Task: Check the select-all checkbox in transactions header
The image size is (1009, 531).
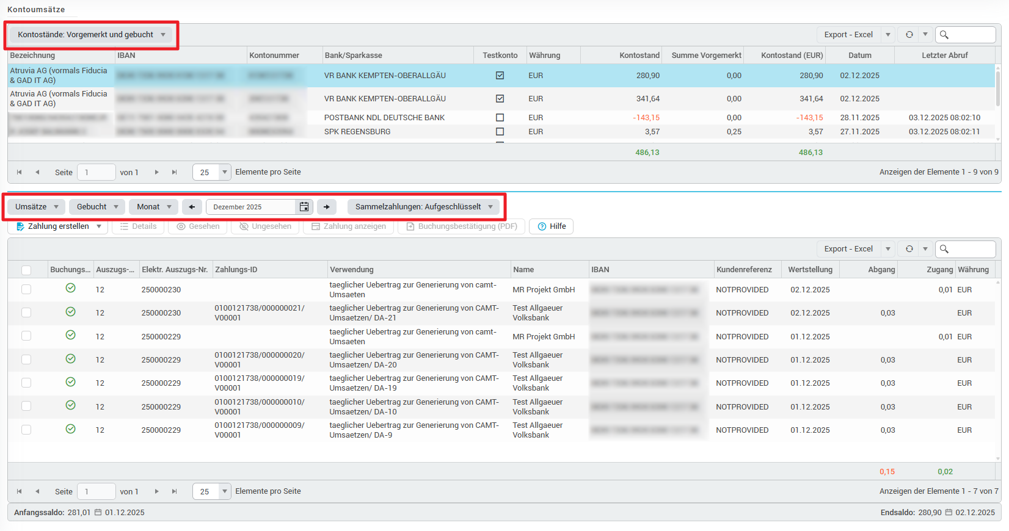Action: (x=26, y=270)
